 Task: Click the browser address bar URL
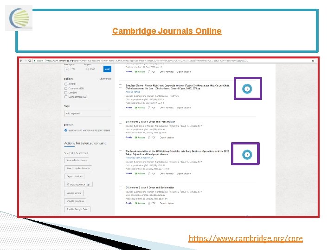click(x=147, y=61)
